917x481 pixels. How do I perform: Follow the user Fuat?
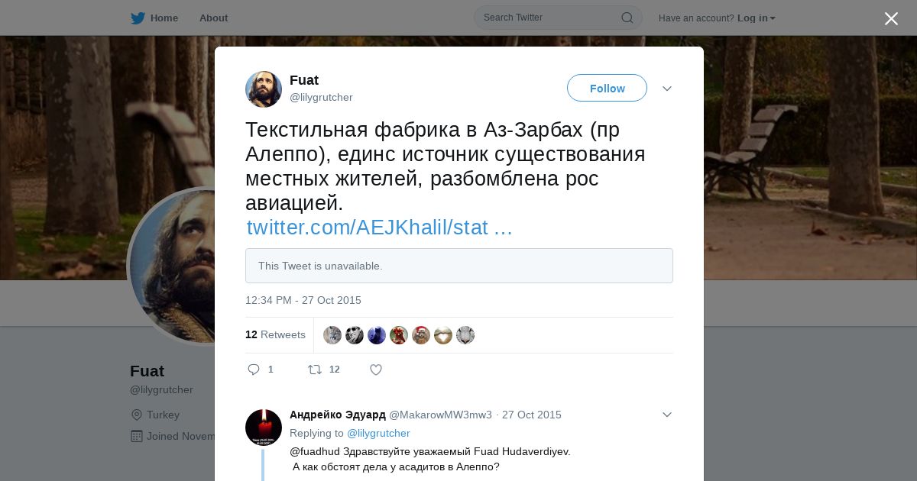pyautogui.click(x=607, y=88)
